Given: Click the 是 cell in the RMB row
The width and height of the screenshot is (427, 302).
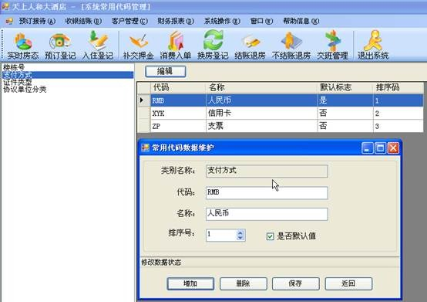Looking at the screenshot, I should pyautogui.click(x=345, y=100).
